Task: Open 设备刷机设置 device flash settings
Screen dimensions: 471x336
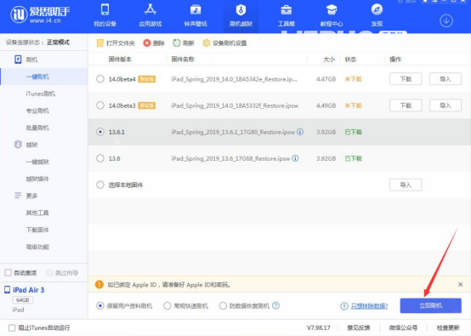Action: pos(225,43)
